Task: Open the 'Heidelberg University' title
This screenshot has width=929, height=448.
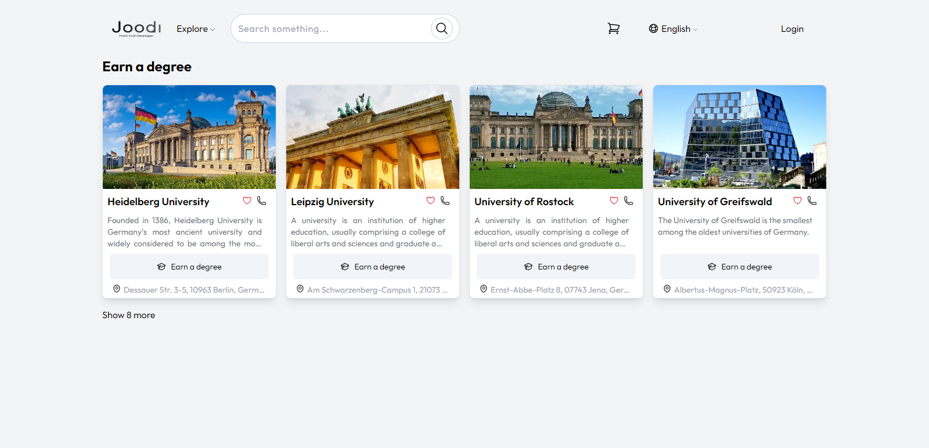Action: (x=159, y=202)
